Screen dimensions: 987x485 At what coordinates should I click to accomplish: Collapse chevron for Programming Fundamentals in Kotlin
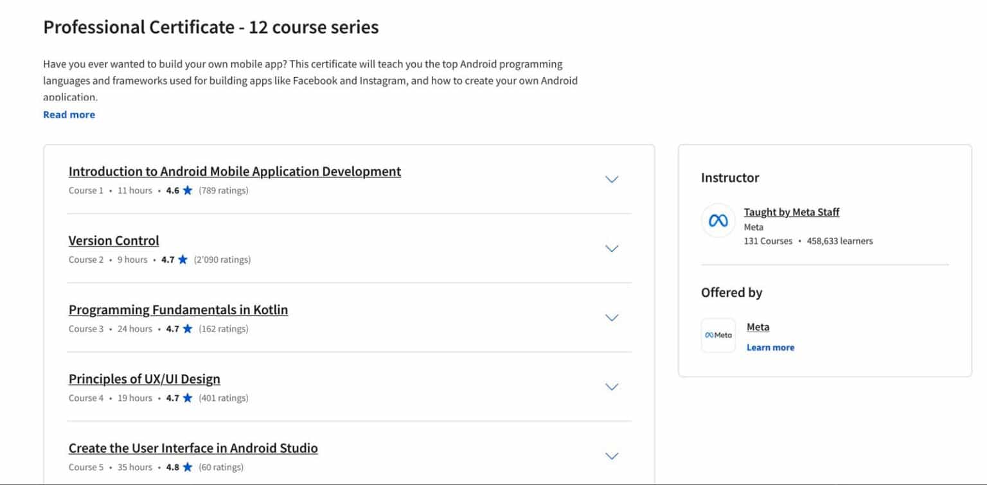click(x=611, y=317)
